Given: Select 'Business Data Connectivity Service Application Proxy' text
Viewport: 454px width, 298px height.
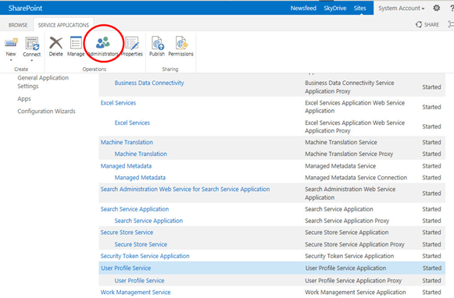Looking at the screenshot, I should (x=349, y=87).
